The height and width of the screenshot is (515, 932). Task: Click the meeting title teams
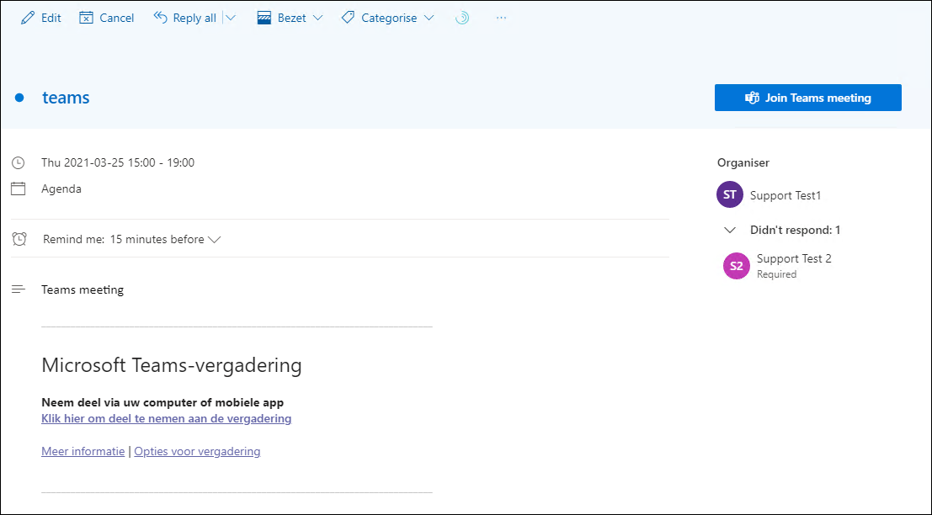point(66,98)
